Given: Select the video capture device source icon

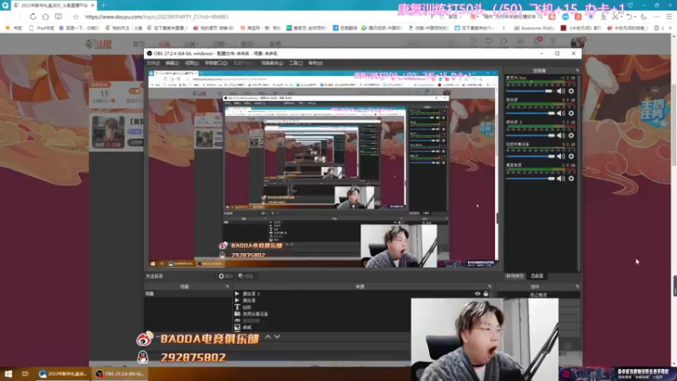Looking at the screenshot, I should (x=237, y=314).
